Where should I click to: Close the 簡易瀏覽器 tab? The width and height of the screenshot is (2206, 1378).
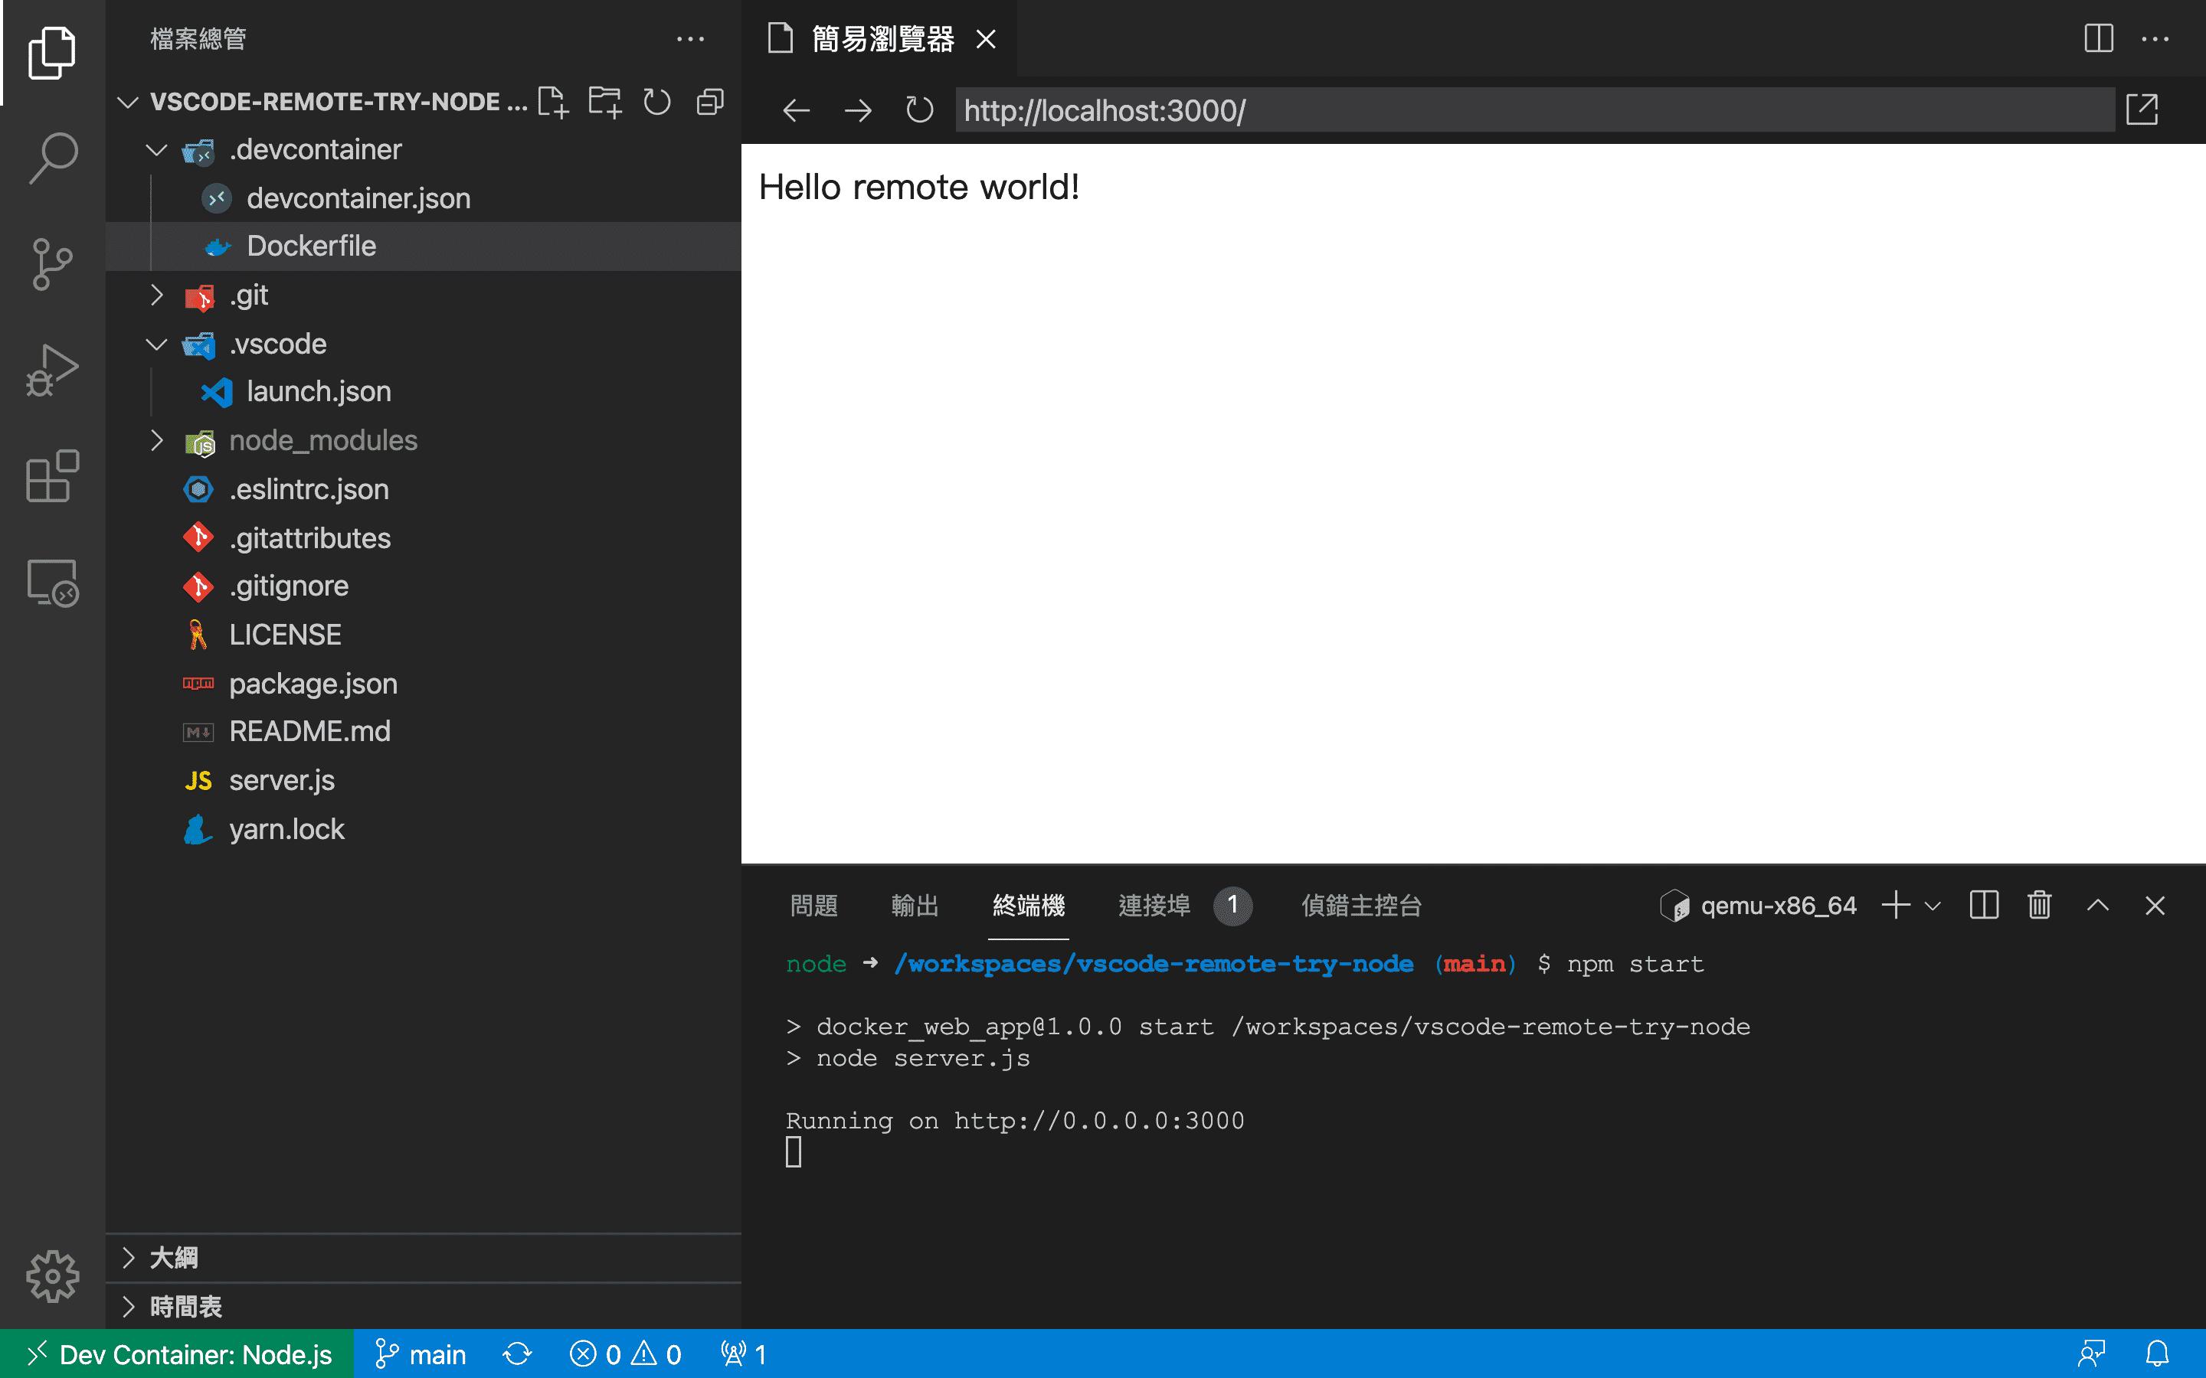(987, 39)
